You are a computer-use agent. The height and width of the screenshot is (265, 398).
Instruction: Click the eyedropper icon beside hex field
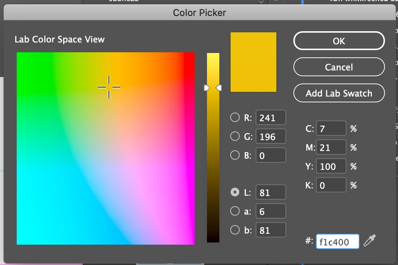[369, 241]
